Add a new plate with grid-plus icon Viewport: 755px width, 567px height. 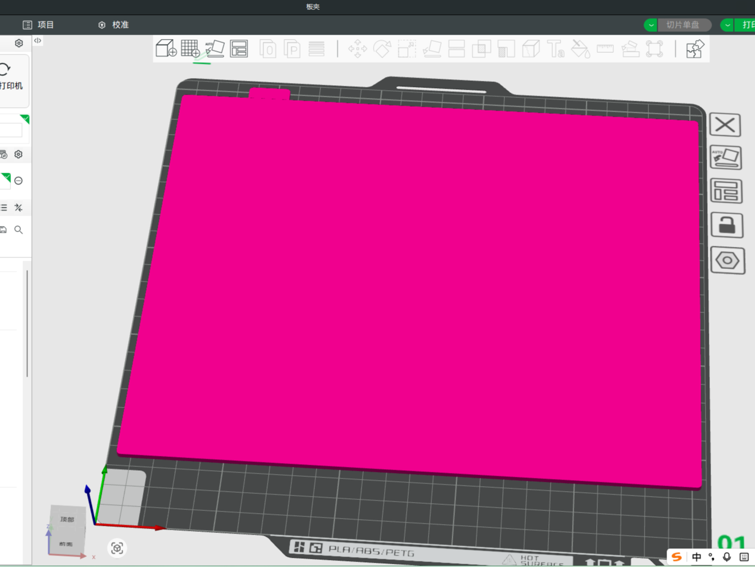pos(191,48)
